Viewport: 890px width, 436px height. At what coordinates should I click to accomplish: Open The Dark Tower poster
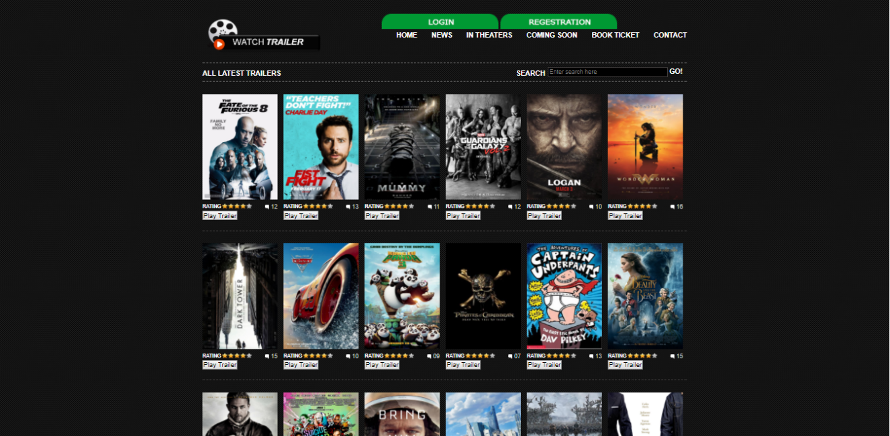[x=240, y=296]
